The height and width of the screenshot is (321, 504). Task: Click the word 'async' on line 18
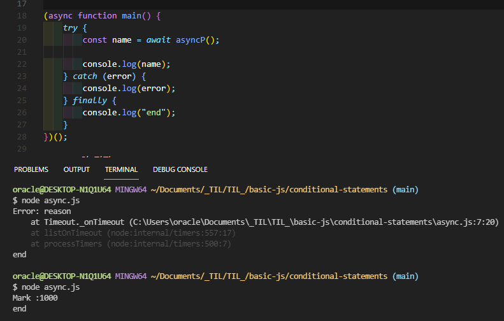tap(61, 16)
